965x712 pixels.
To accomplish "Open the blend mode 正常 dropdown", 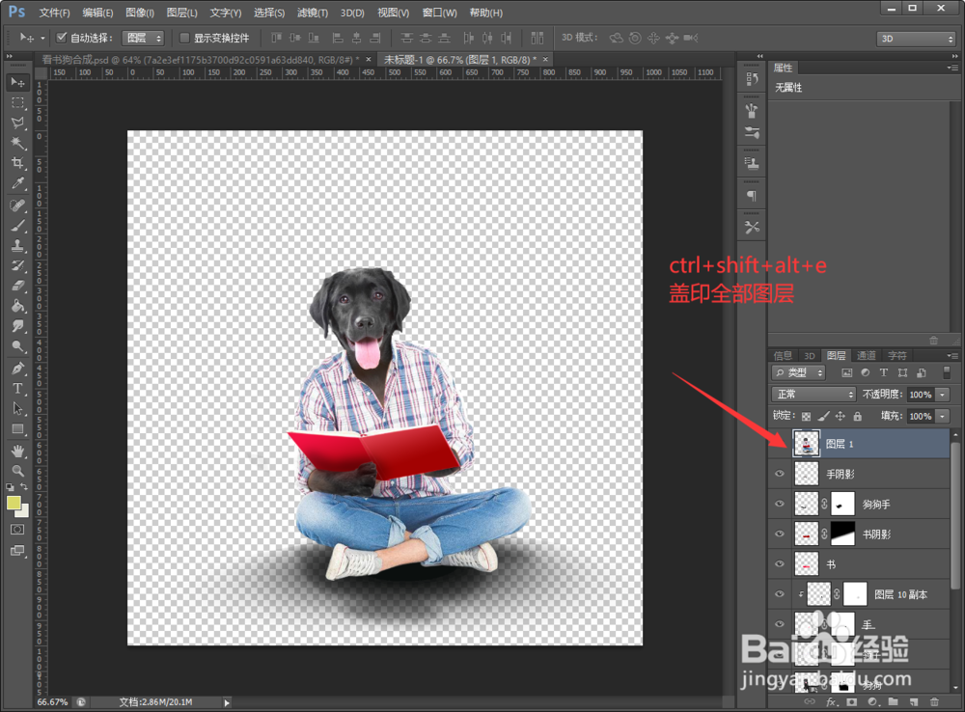I will [813, 395].
